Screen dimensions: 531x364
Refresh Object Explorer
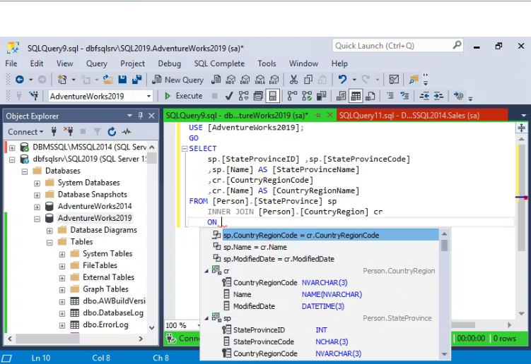pos(112,132)
